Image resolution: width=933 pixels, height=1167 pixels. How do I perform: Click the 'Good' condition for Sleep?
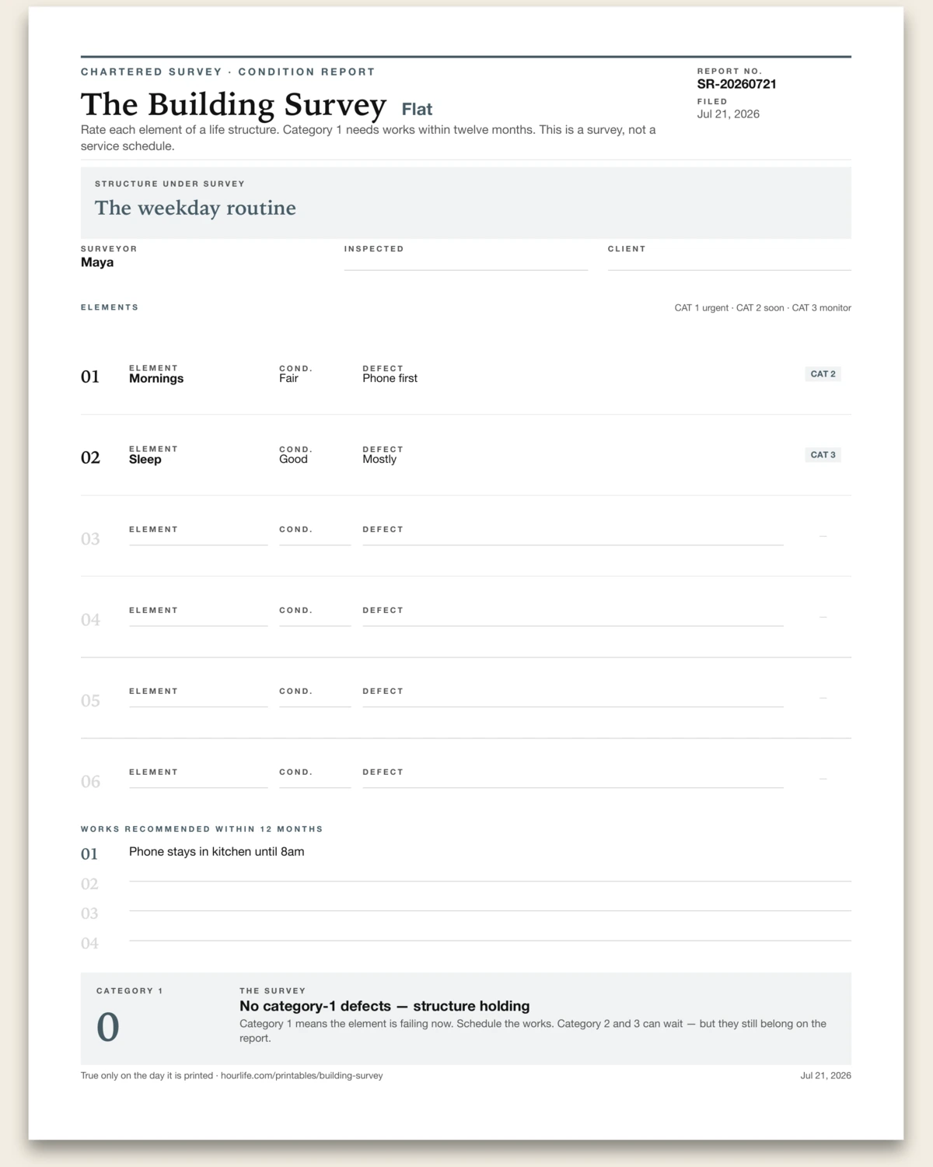(293, 459)
